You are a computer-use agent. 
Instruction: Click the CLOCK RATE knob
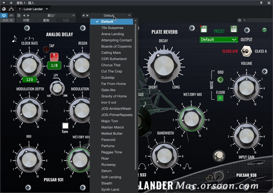pyautogui.click(x=29, y=65)
